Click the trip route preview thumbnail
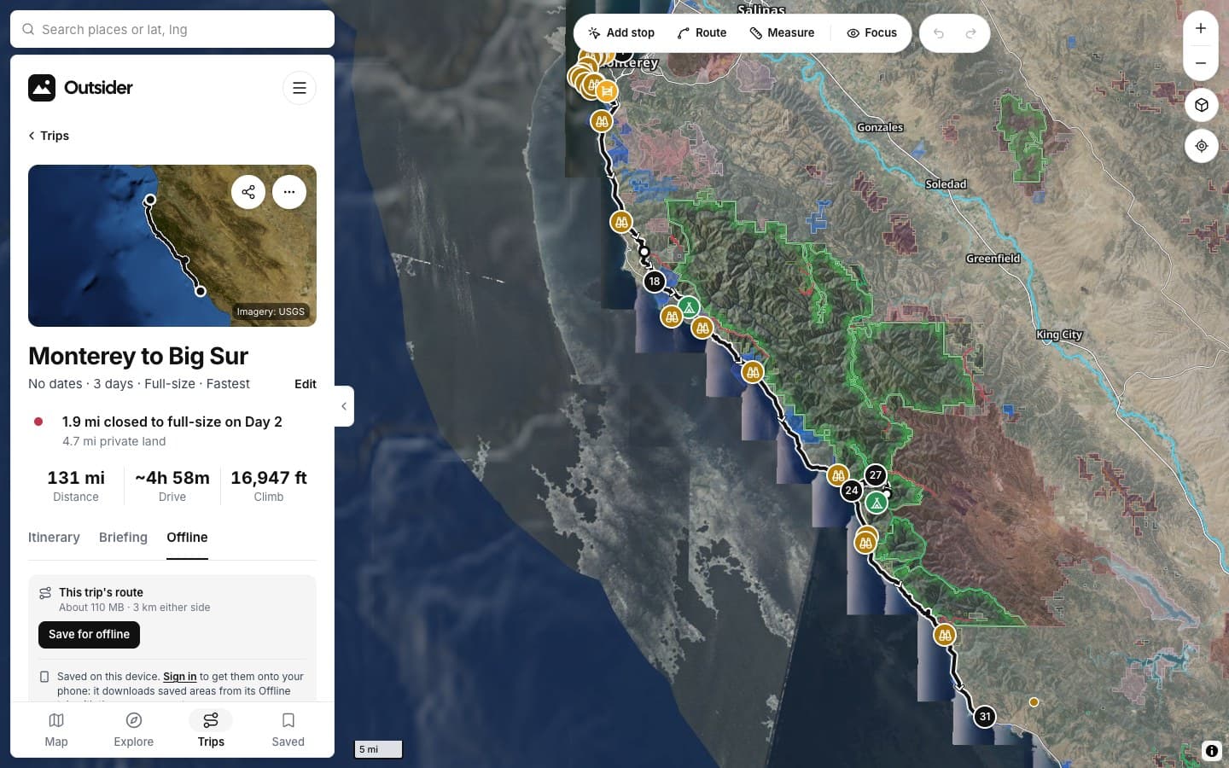 tap(172, 246)
